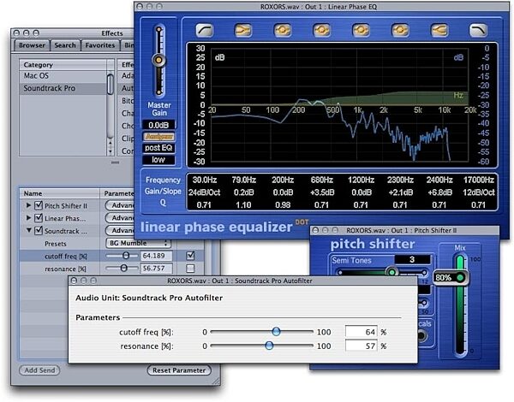Click the Reset Parameter button

pos(179,370)
